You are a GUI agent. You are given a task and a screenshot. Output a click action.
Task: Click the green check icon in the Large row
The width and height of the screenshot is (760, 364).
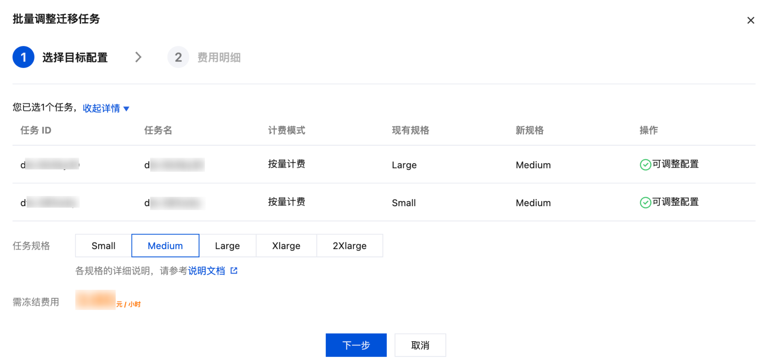(645, 165)
